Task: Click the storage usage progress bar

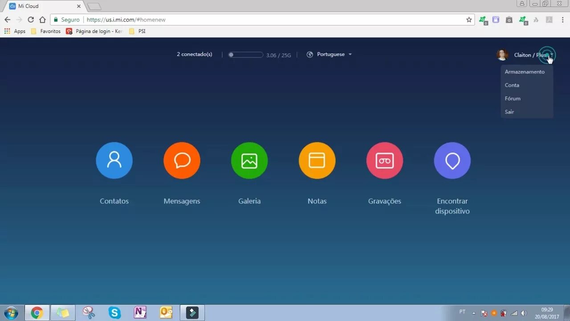Action: point(245,55)
